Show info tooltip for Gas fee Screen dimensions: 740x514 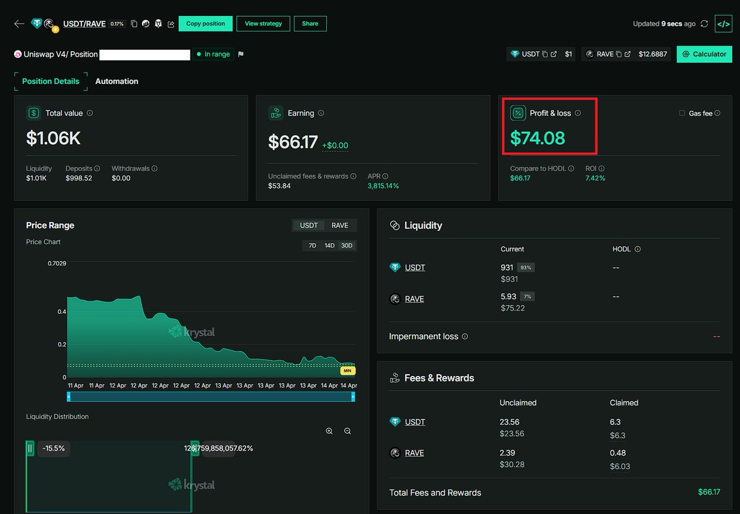[x=717, y=113]
